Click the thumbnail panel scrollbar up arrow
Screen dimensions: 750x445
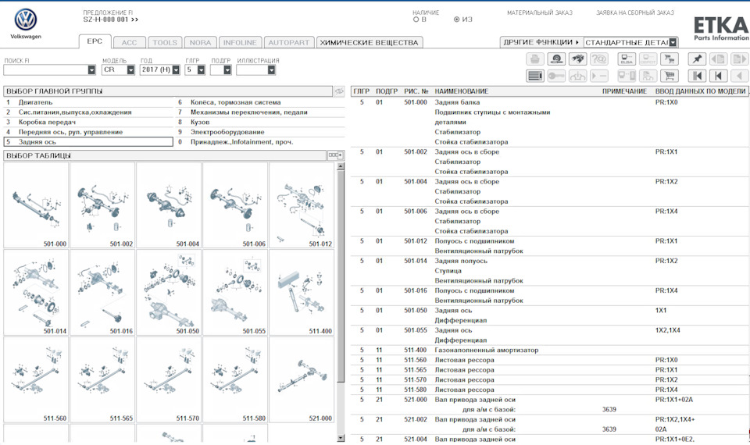(x=341, y=166)
